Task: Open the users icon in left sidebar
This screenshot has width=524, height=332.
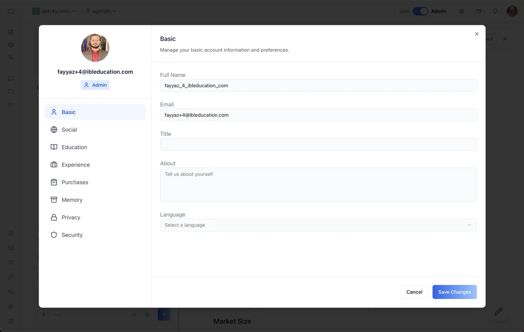Action: point(11,262)
